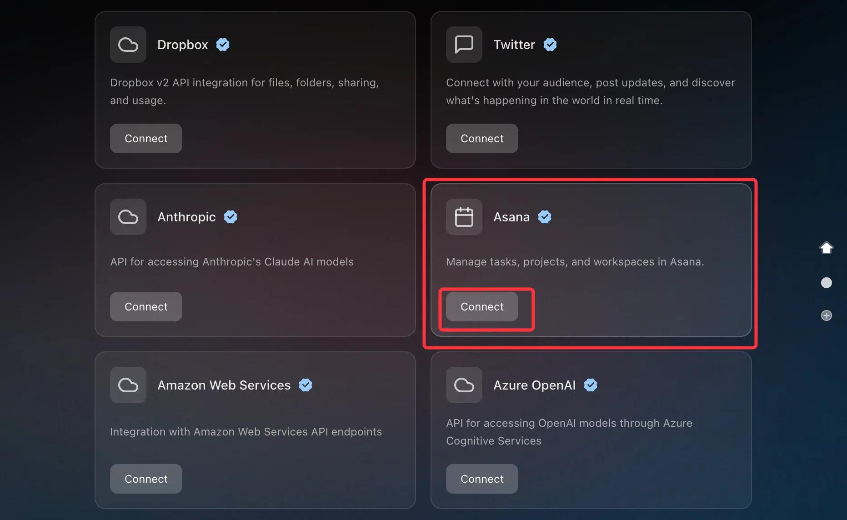Image resolution: width=847 pixels, height=520 pixels.
Task: Connect the Azure OpenAI integration
Action: (482, 479)
